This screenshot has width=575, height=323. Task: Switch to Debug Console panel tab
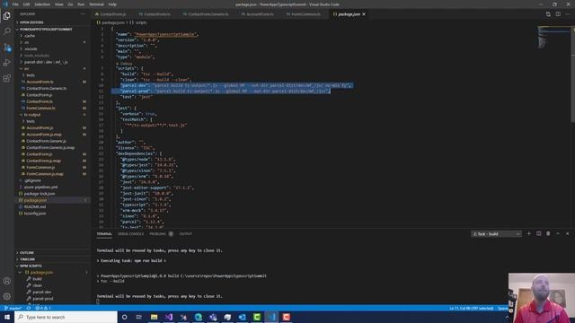pyautogui.click(x=130, y=233)
